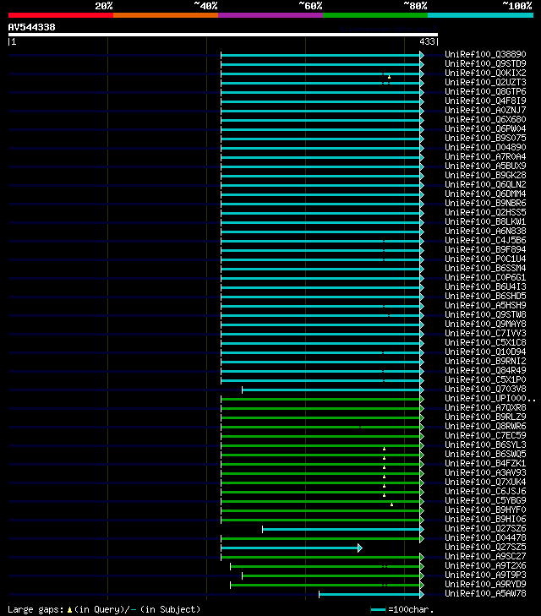Viewport: 541px width, 616px height.
Task: Click the UniRef100_Q7XUK4 hit label
Action: pos(485,482)
